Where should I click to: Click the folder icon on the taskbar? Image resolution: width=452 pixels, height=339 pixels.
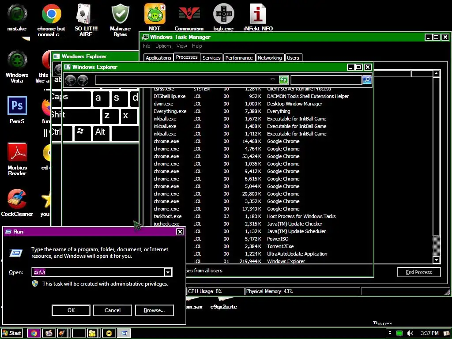click(x=92, y=334)
